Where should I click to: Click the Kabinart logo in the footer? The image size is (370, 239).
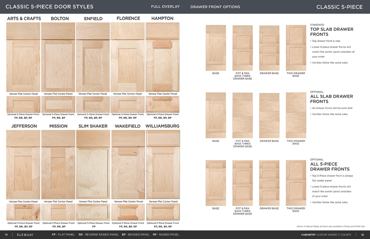25,234
